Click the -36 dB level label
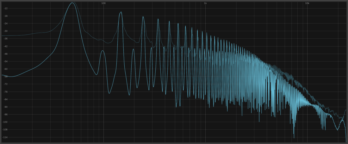The height and width of the screenshot is (144, 348). [6, 39]
